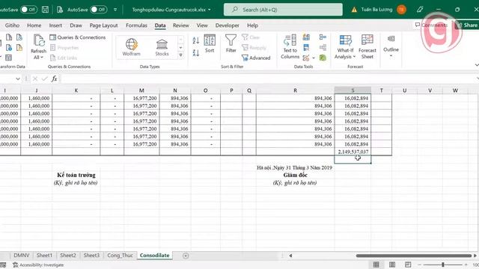Click the From Text/CSV icon

[9, 37]
